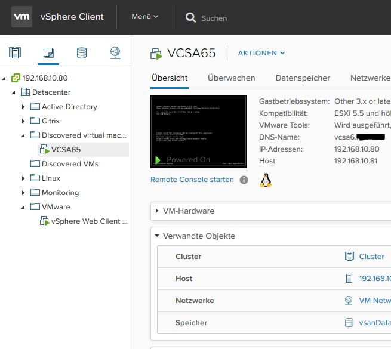Select the Übersicht tab
The height and width of the screenshot is (349, 391).
click(x=170, y=78)
